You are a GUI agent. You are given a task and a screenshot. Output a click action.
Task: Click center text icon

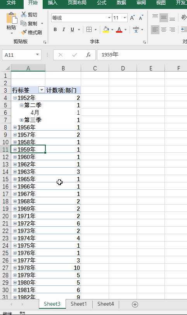pos(164,30)
